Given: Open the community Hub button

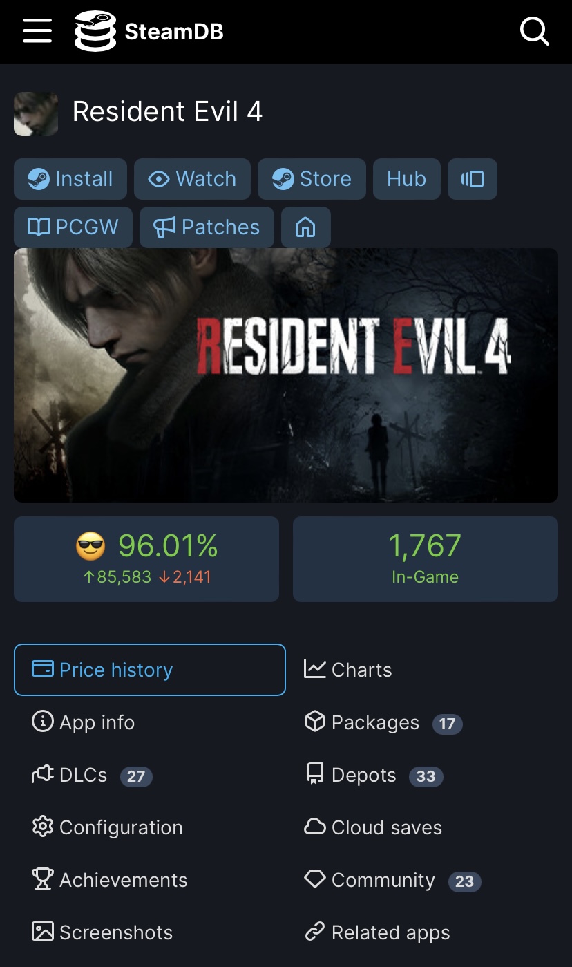Looking at the screenshot, I should [x=406, y=179].
